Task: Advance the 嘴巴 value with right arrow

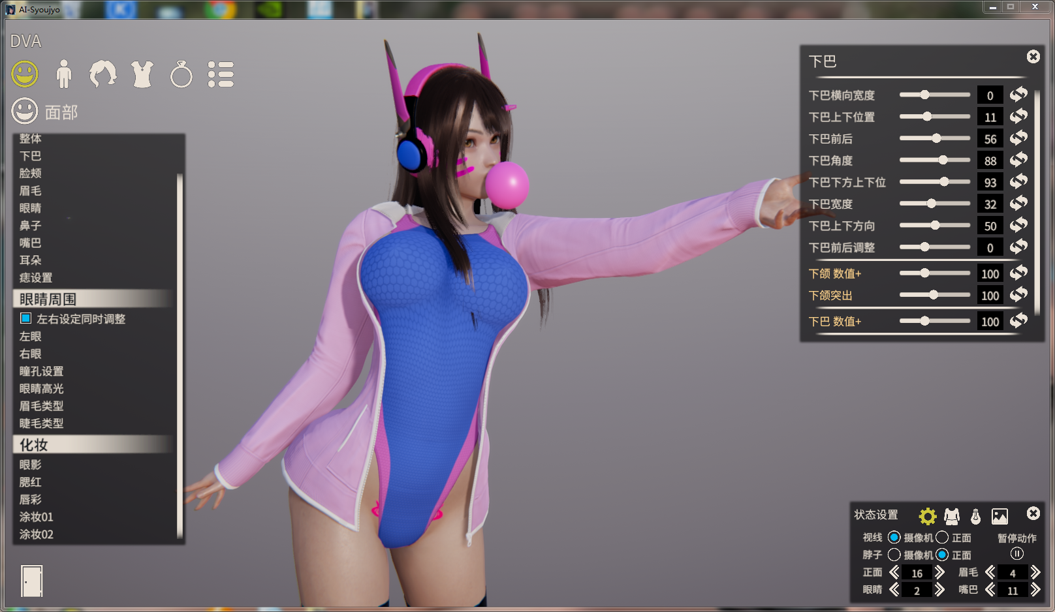Action: tap(1035, 590)
